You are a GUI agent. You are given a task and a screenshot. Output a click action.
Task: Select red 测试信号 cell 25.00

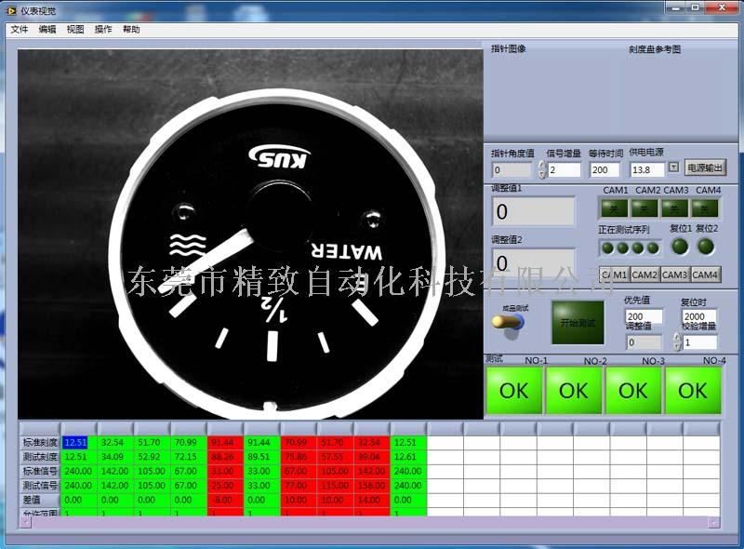(x=225, y=486)
